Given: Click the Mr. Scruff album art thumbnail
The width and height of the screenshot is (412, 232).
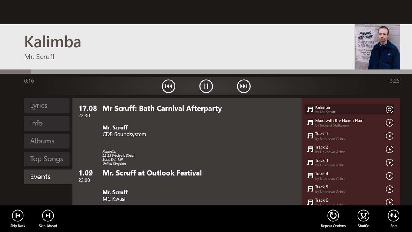Looking at the screenshot, I should pos(377,47).
